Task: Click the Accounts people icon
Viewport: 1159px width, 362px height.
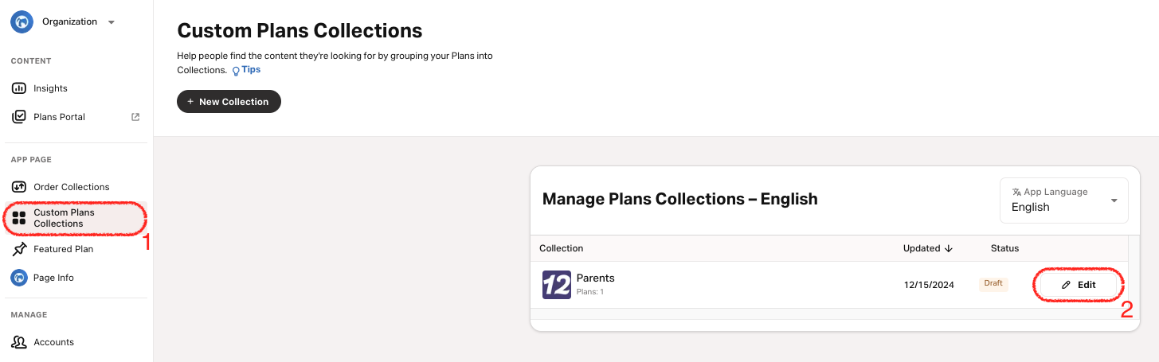Action: point(19,342)
